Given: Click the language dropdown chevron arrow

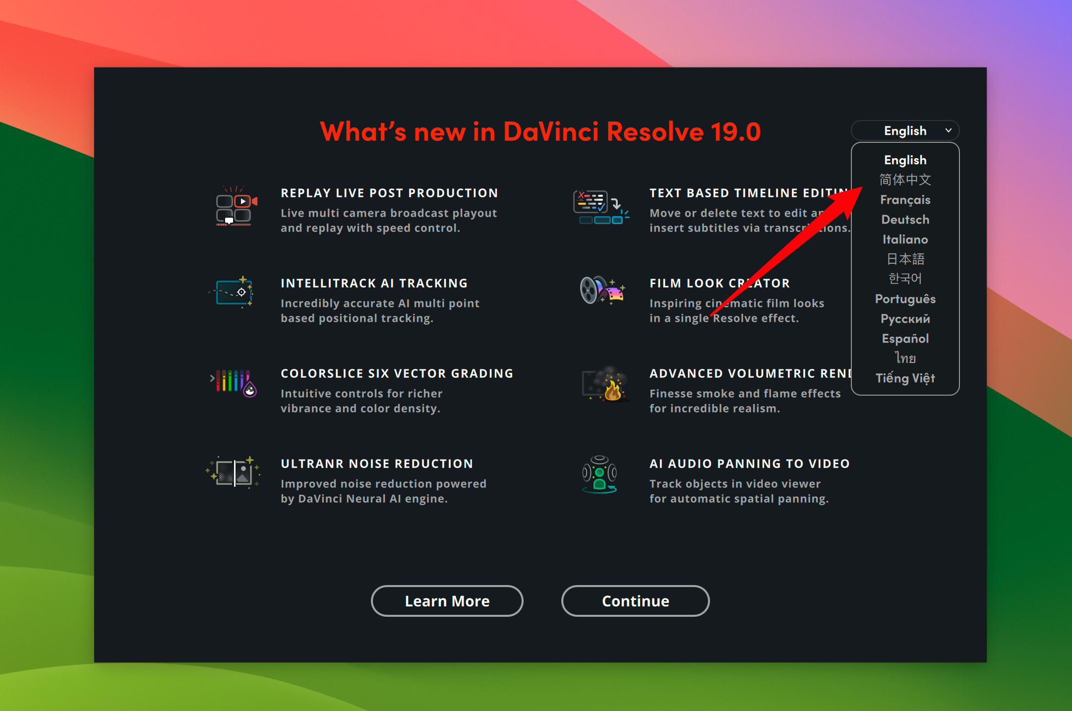Looking at the screenshot, I should (948, 131).
